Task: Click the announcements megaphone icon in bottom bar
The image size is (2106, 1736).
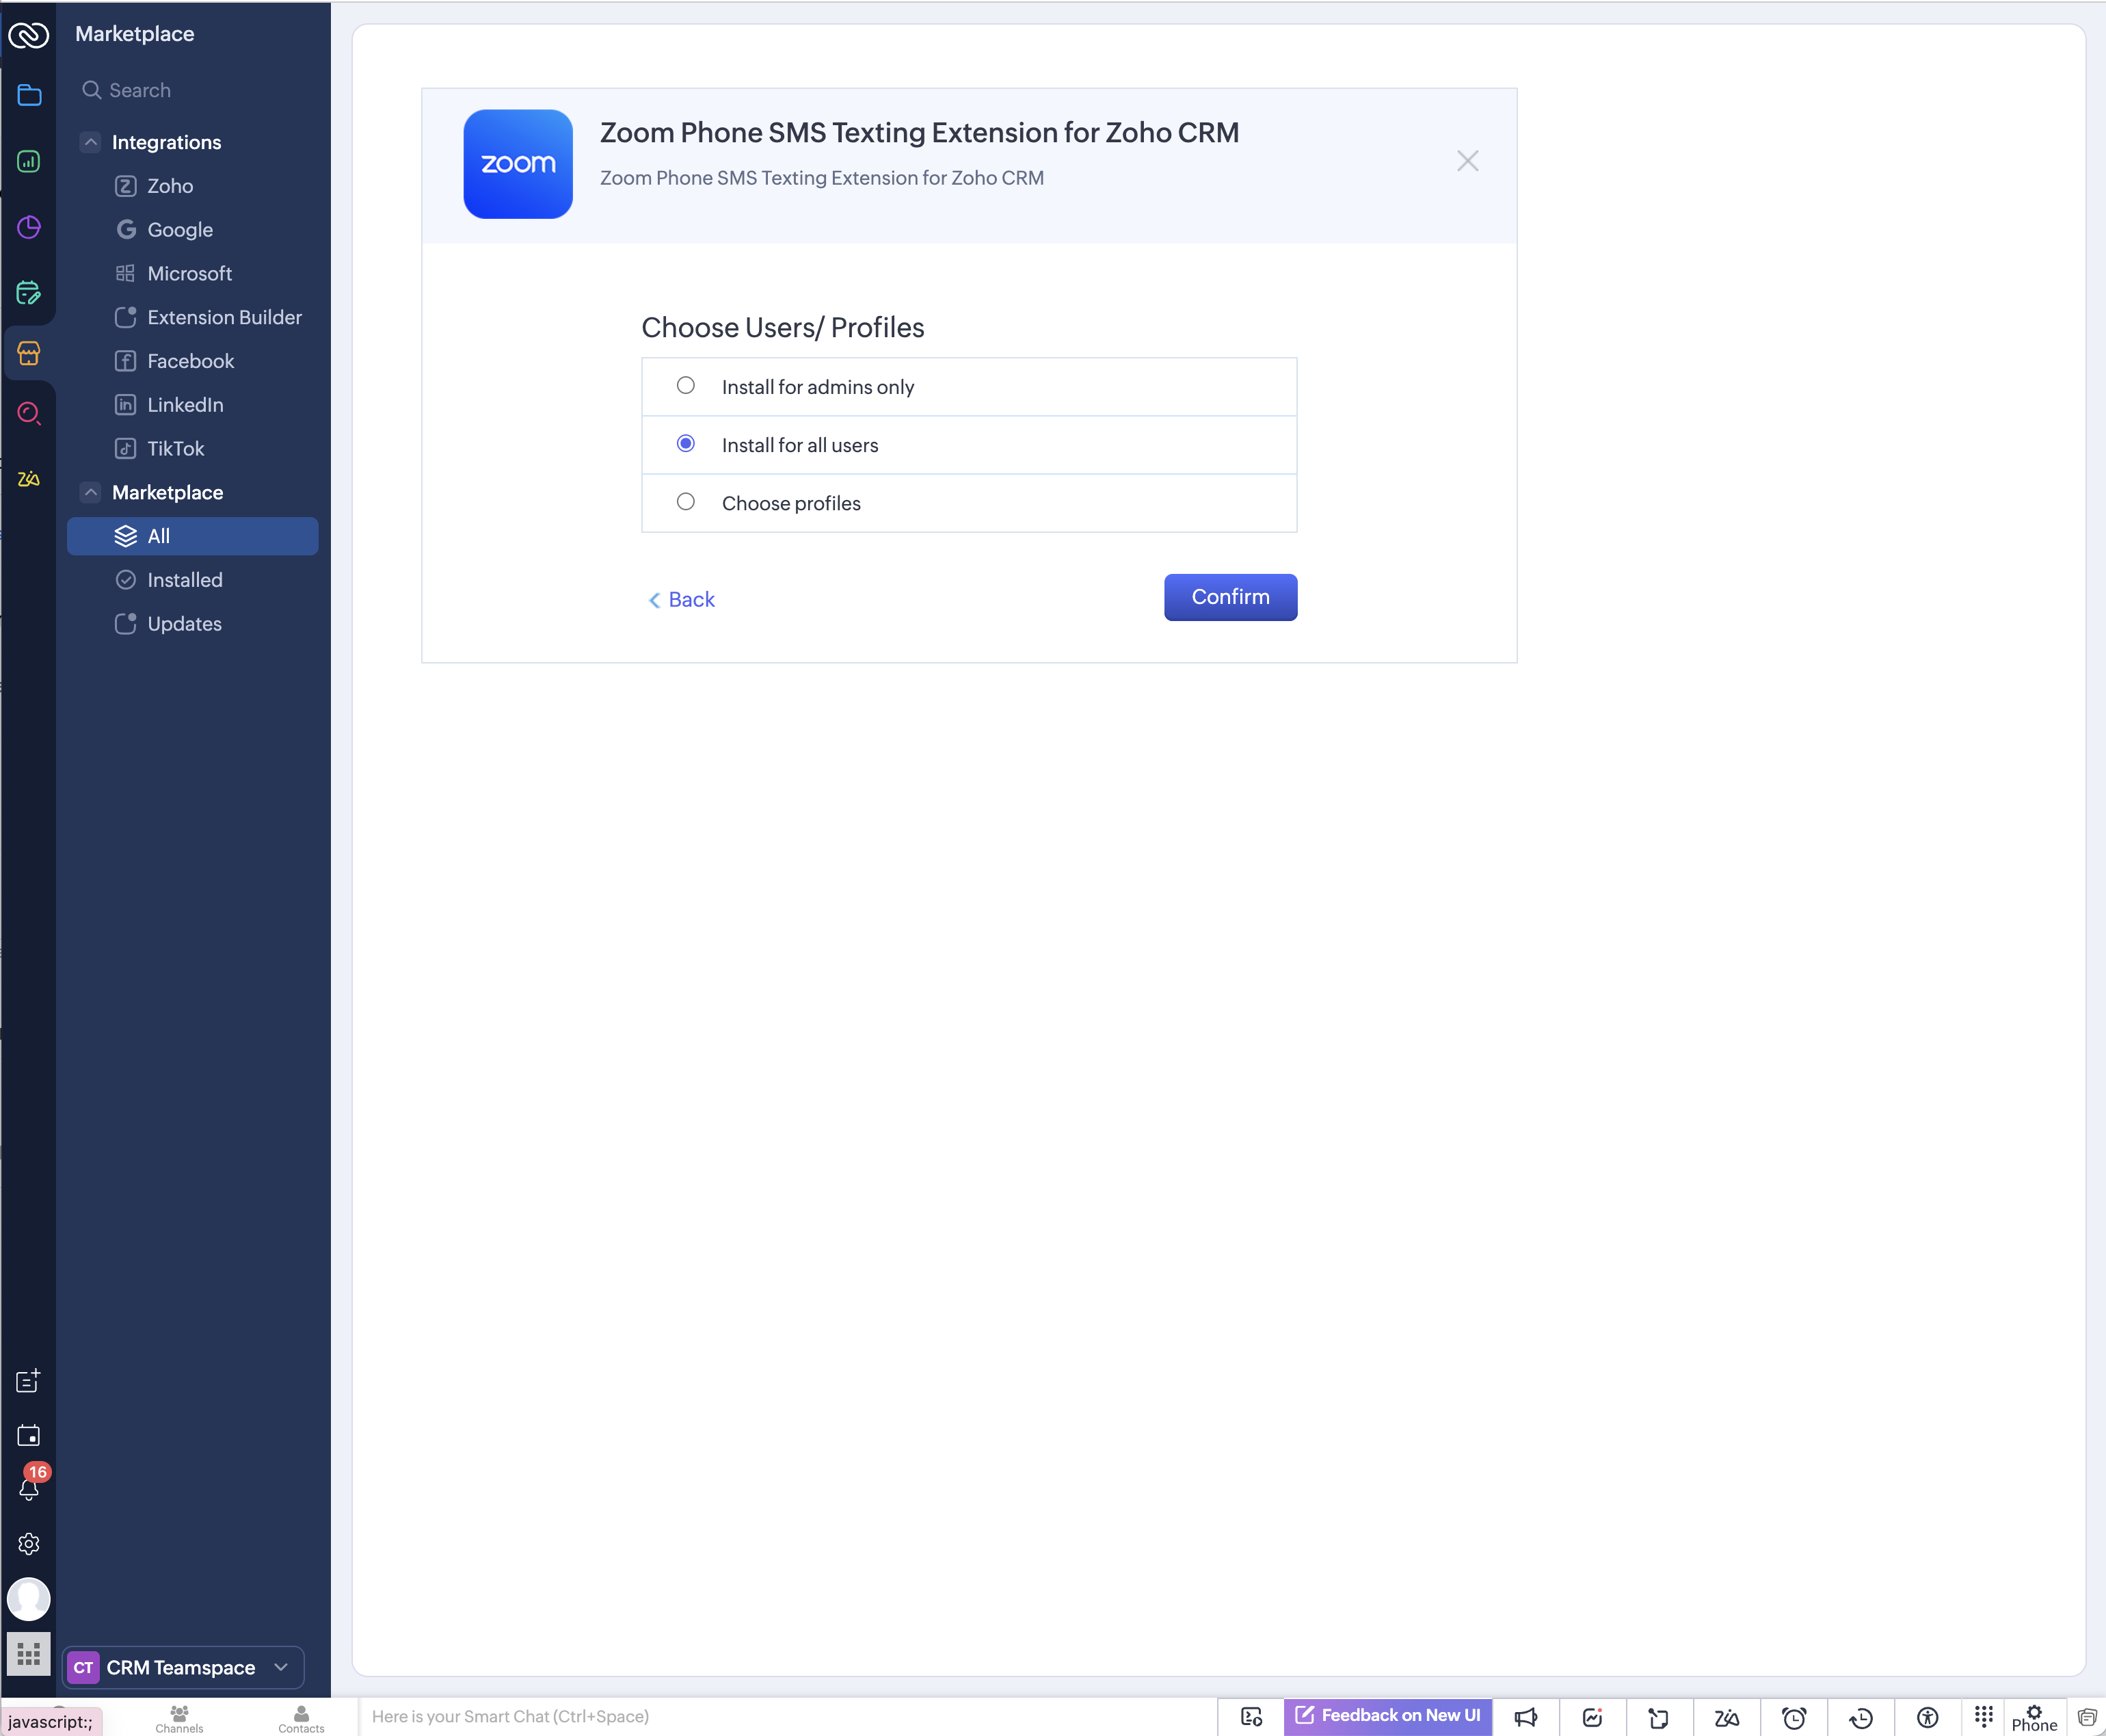Action: click(x=1525, y=1717)
